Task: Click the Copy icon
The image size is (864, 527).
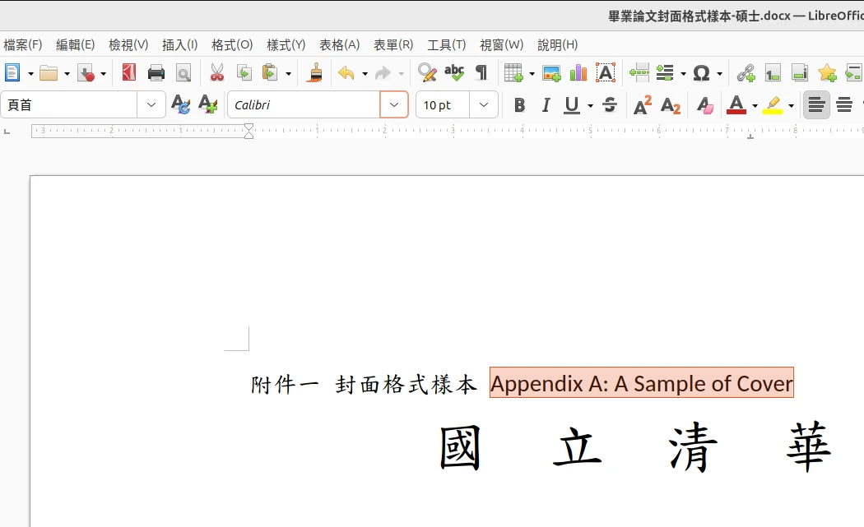Action: 244,72
